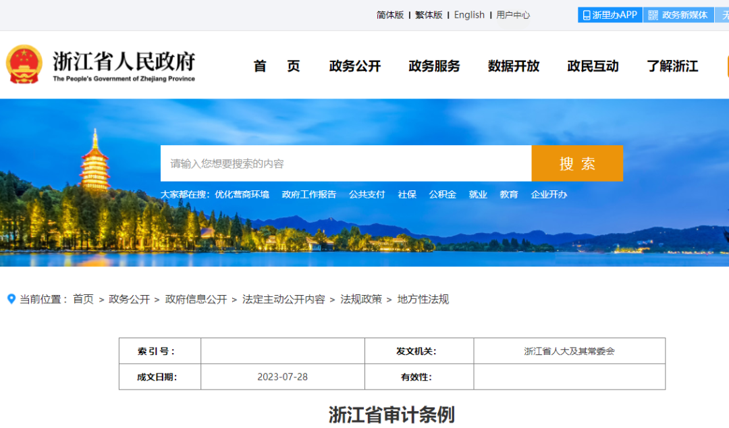
Task: Click the 公积金 hot search link
Action: click(x=442, y=194)
